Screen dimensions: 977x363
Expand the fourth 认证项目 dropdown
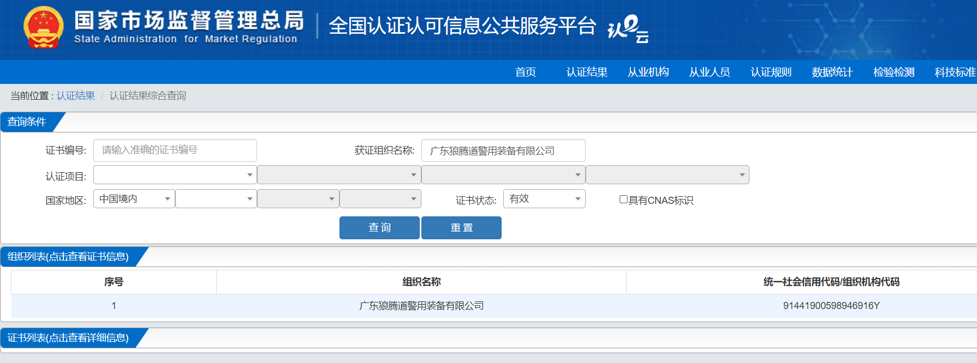tap(668, 175)
